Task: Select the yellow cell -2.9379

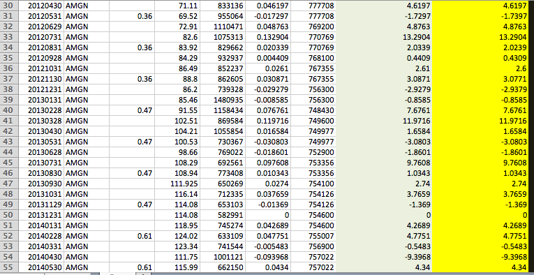Action: point(480,89)
